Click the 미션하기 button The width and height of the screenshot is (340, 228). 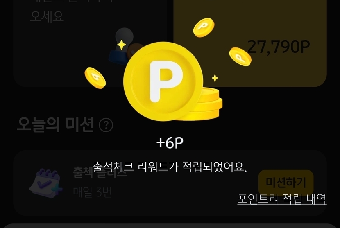click(286, 183)
